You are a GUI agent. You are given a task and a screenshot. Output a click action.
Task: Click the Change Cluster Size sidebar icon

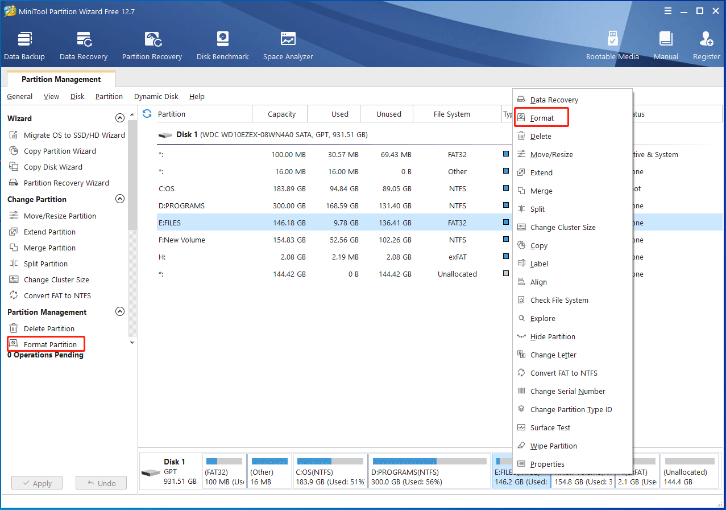(x=14, y=279)
